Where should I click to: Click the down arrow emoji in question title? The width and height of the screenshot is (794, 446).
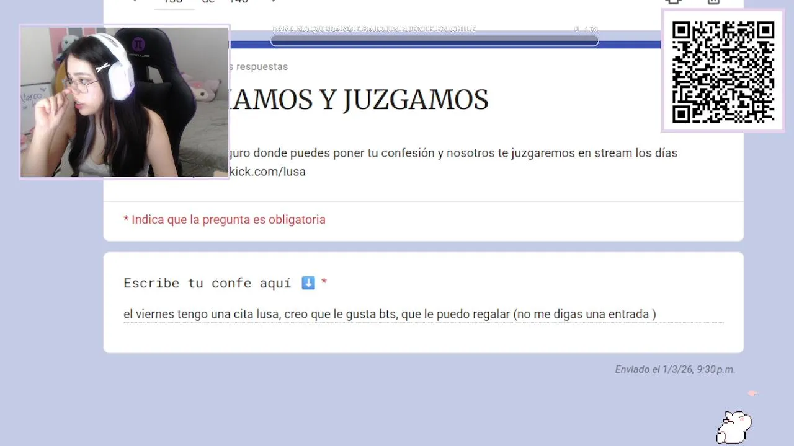point(308,283)
